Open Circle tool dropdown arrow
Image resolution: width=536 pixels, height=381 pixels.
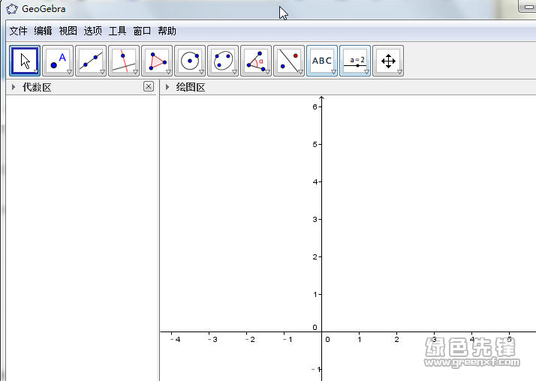tap(201, 72)
